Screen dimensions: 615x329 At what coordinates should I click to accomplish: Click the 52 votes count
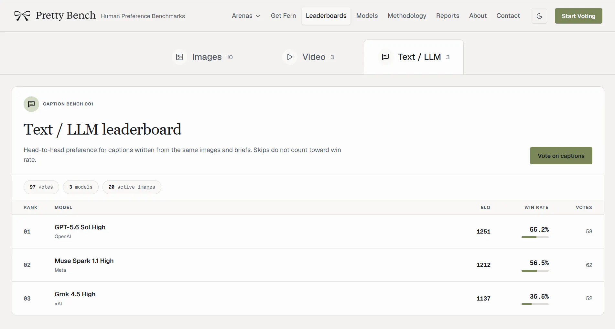(x=589, y=299)
